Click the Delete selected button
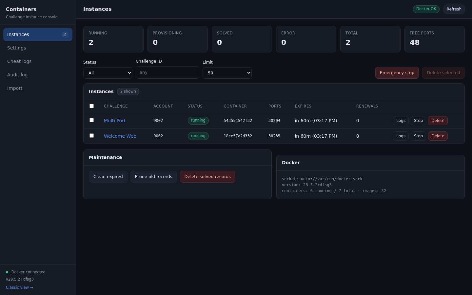 443,73
